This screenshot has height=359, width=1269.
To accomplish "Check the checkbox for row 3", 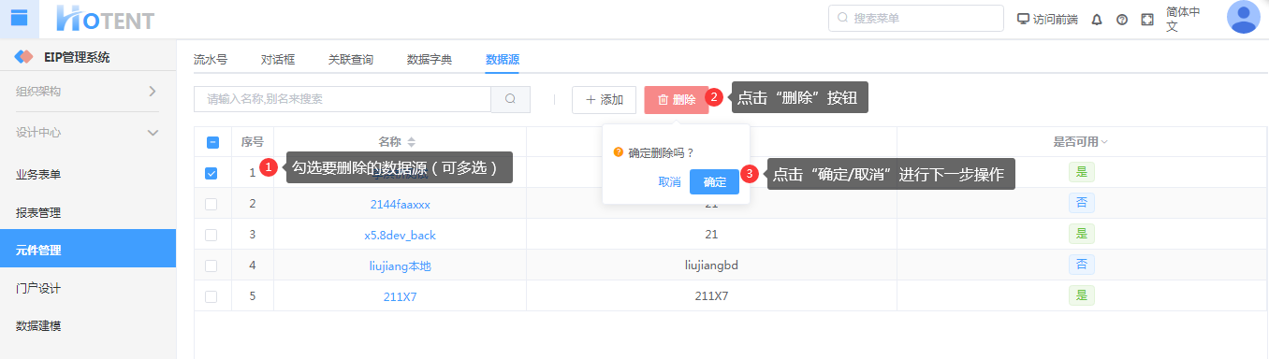I will point(211,235).
